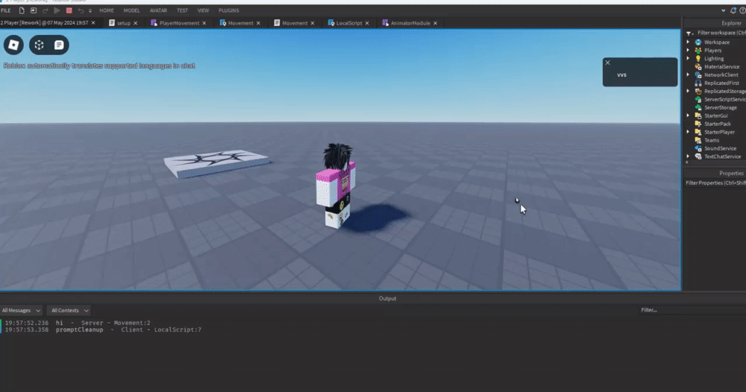Click the Filter Properties search field
Viewport: 746px width, 392px height.
tap(715, 183)
